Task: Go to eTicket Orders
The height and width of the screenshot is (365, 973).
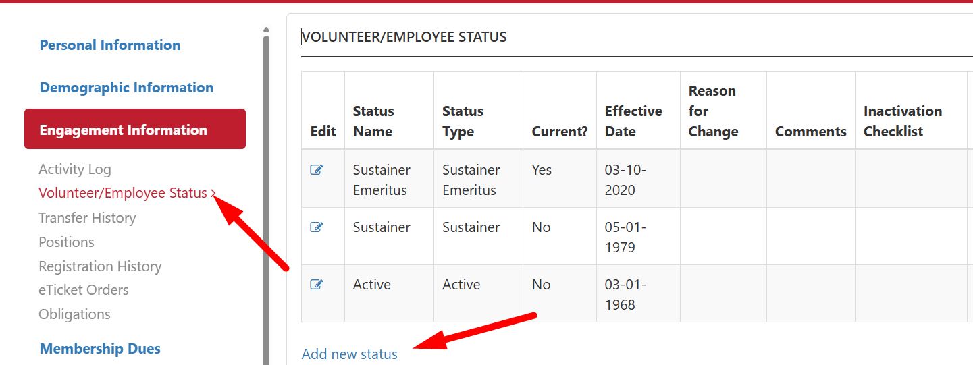Action: click(x=84, y=290)
